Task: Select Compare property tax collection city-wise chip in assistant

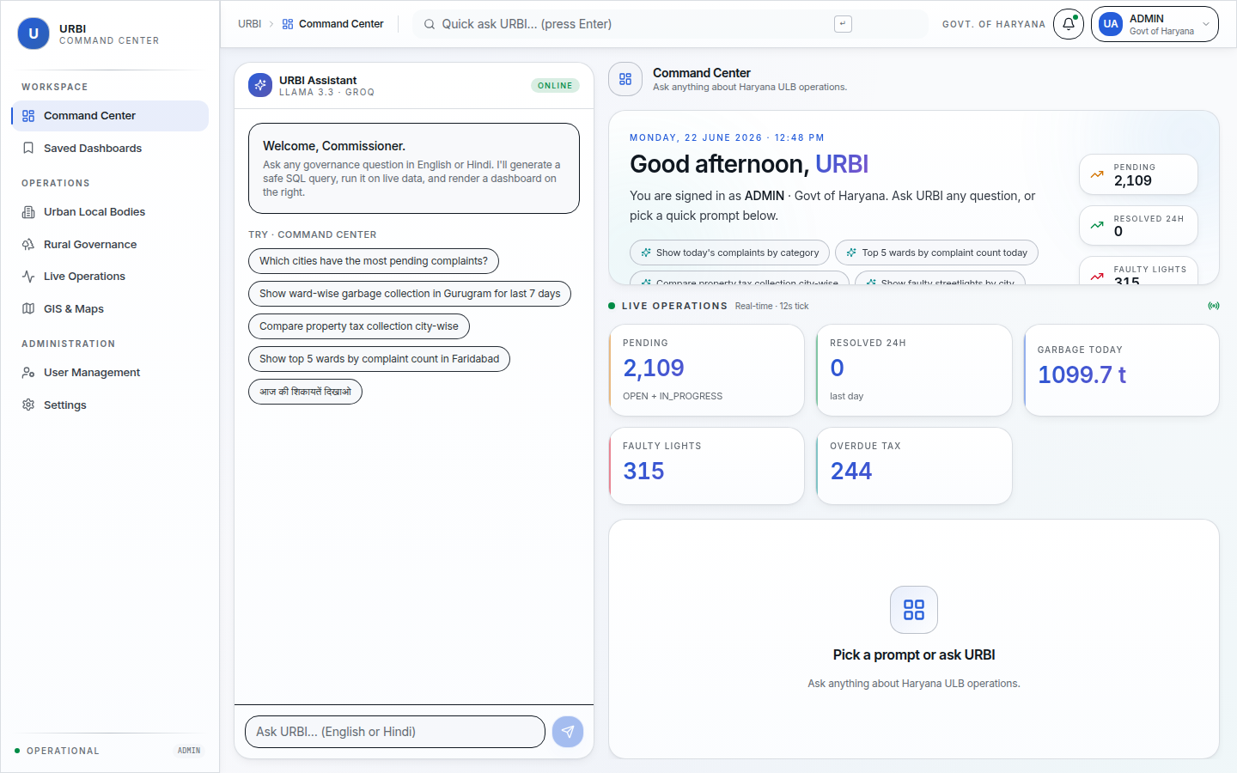Action: (359, 326)
